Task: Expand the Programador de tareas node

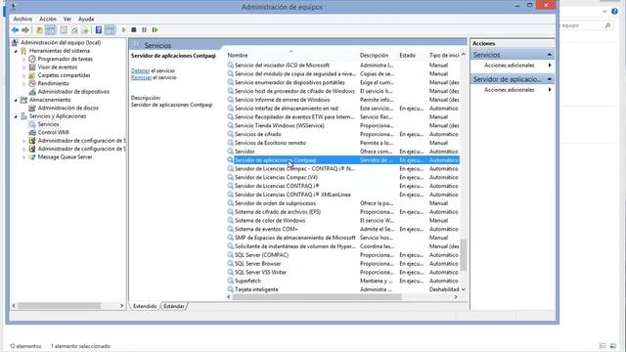Action: click(23, 59)
